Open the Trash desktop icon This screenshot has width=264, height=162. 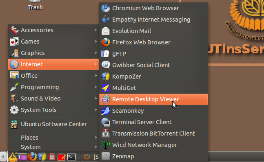pyautogui.click(x=35, y=5)
